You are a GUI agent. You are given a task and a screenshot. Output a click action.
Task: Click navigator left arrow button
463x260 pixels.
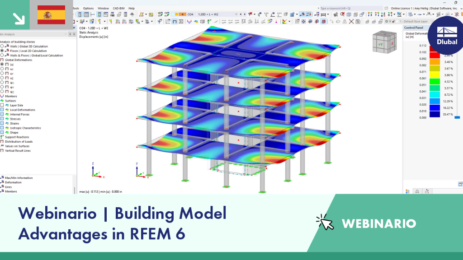(70, 34)
